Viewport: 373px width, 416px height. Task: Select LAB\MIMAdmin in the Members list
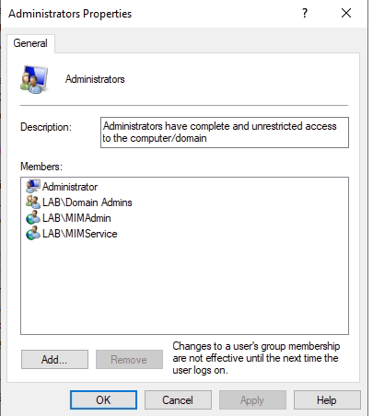tap(76, 218)
